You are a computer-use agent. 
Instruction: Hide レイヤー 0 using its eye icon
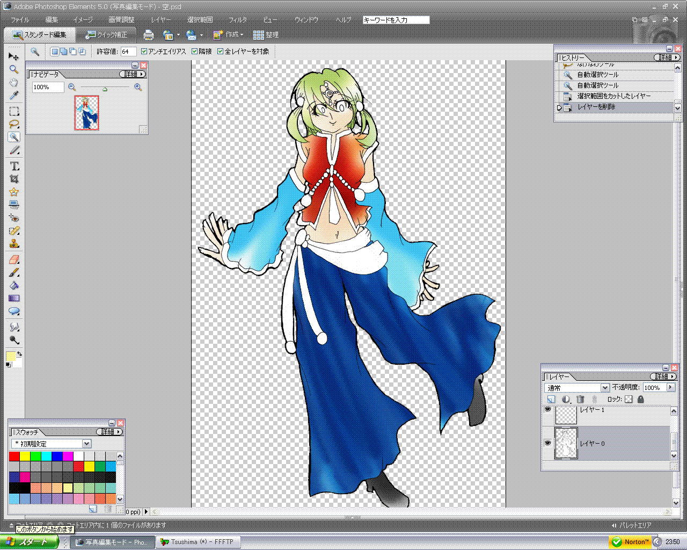(547, 443)
